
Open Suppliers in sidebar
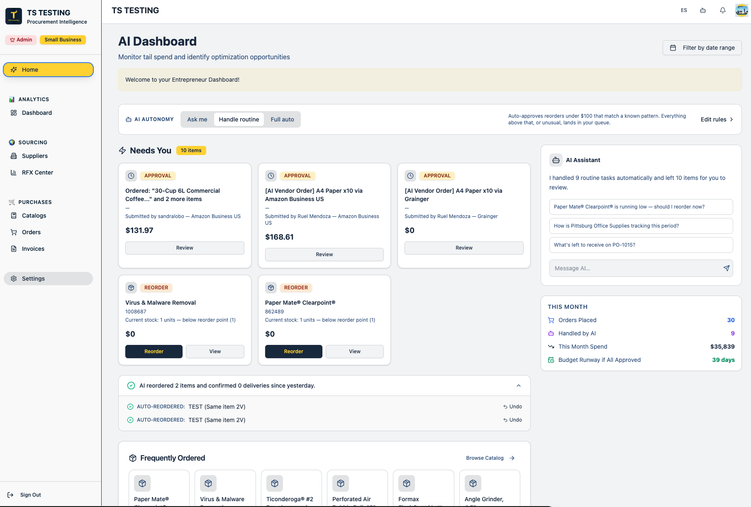click(49, 156)
